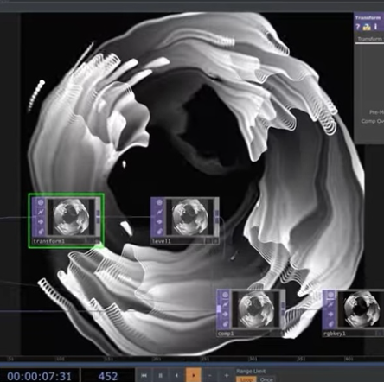Click the Python help icon in the parameter panel
Viewport: 384px width, 382px height.
point(367,27)
